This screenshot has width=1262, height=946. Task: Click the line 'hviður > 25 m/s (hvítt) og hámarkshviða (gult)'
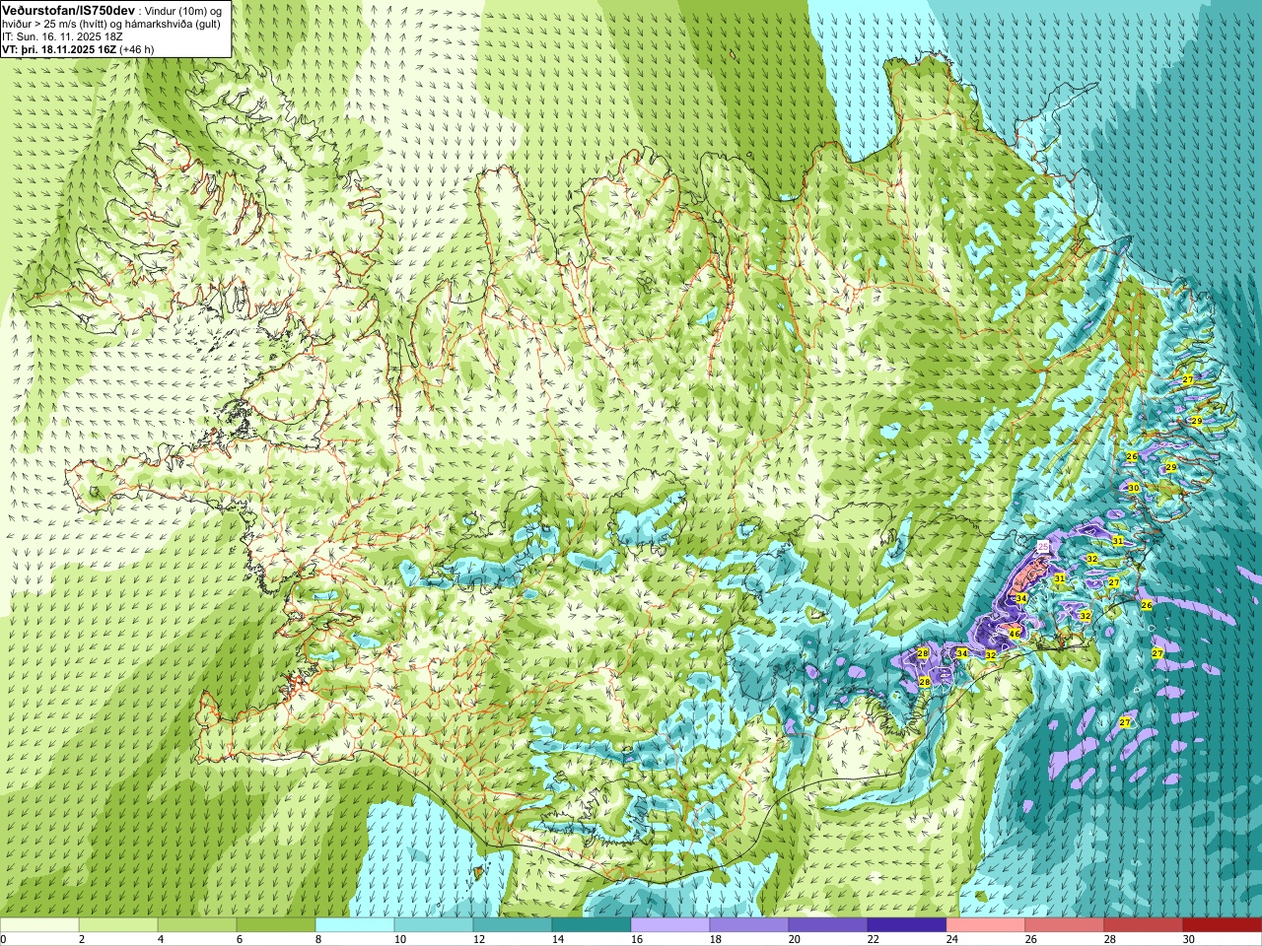[x=111, y=24]
